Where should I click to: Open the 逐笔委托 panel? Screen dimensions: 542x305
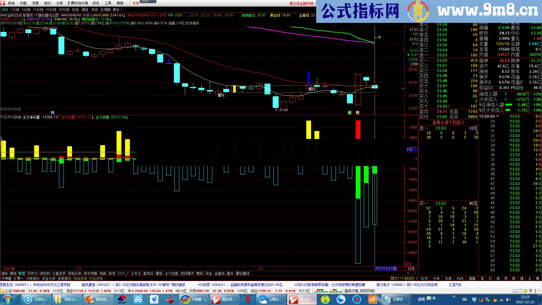pyautogui.click(x=65, y=278)
